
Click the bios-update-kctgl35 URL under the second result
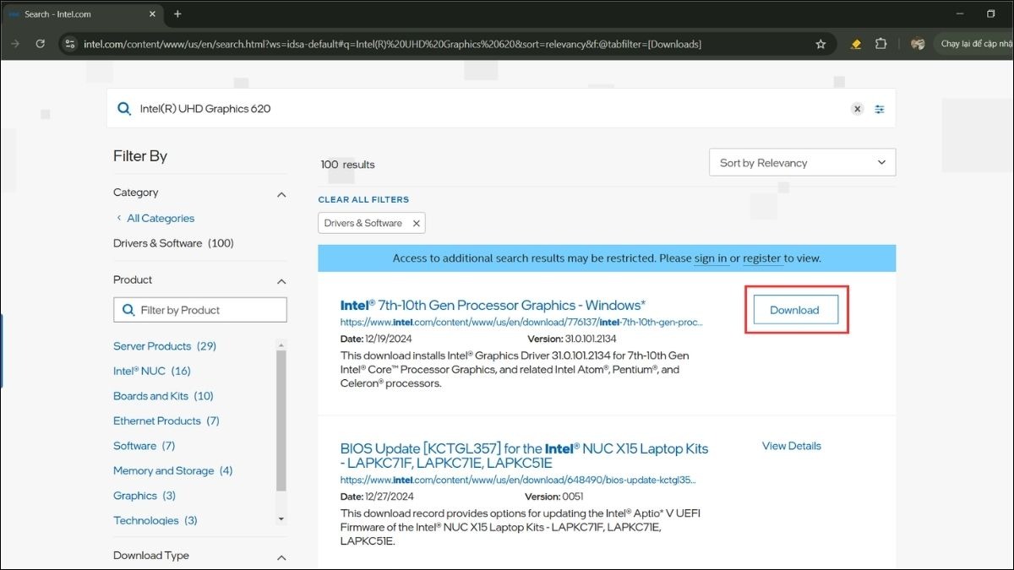[518, 480]
